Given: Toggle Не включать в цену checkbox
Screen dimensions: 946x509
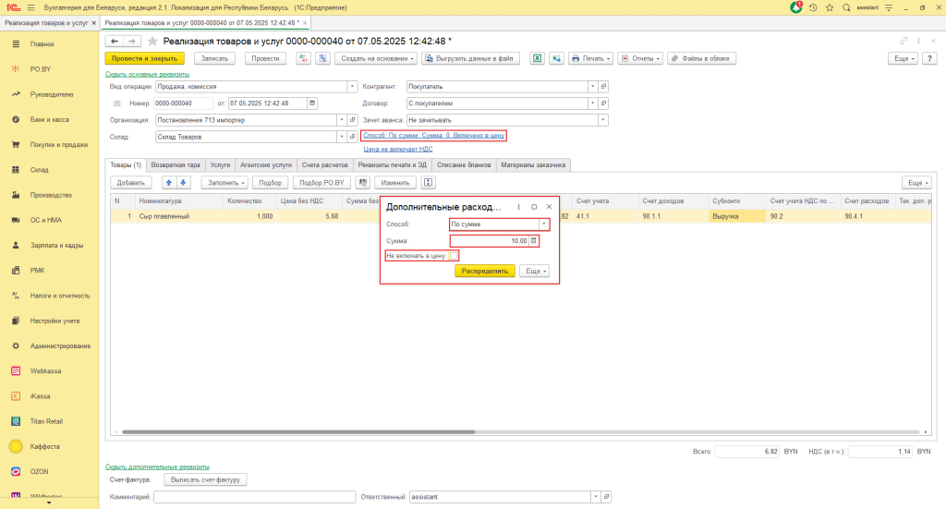Looking at the screenshot, I should 454,256.
